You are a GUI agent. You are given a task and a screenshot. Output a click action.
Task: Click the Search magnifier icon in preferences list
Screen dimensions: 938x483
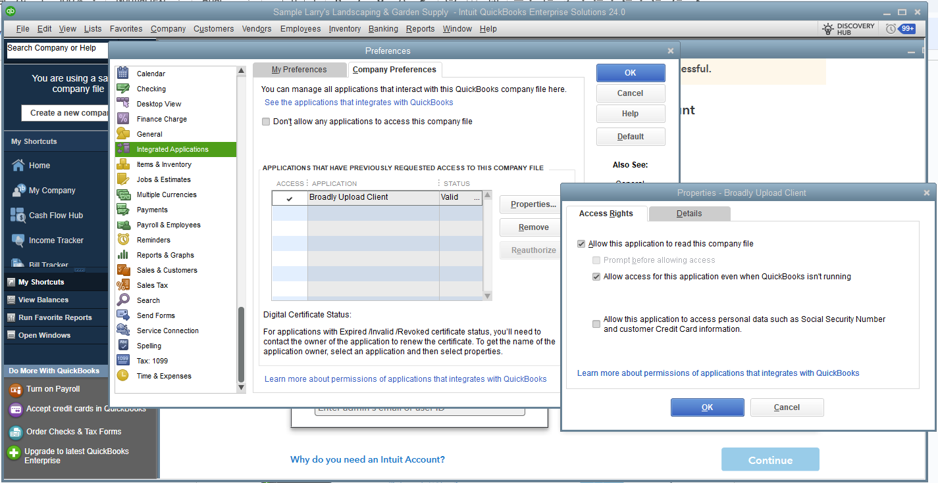pyautogui.click(x=123, y=300)
